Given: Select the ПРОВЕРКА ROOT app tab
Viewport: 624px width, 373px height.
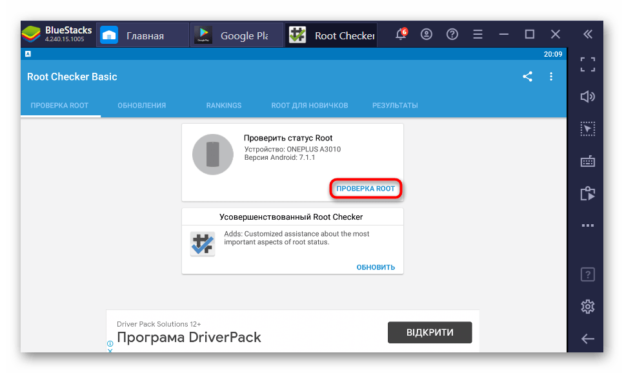Looking at the screenshot, I should (60, 106).
